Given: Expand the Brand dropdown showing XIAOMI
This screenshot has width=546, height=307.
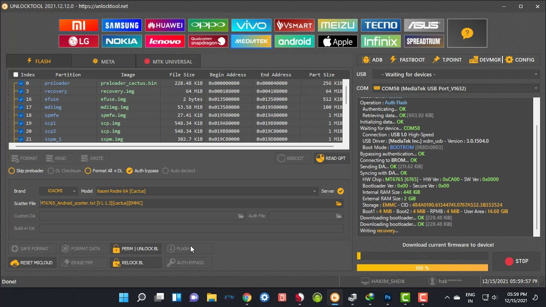Looking at the screenshot, I should click(x=58, y=191).
